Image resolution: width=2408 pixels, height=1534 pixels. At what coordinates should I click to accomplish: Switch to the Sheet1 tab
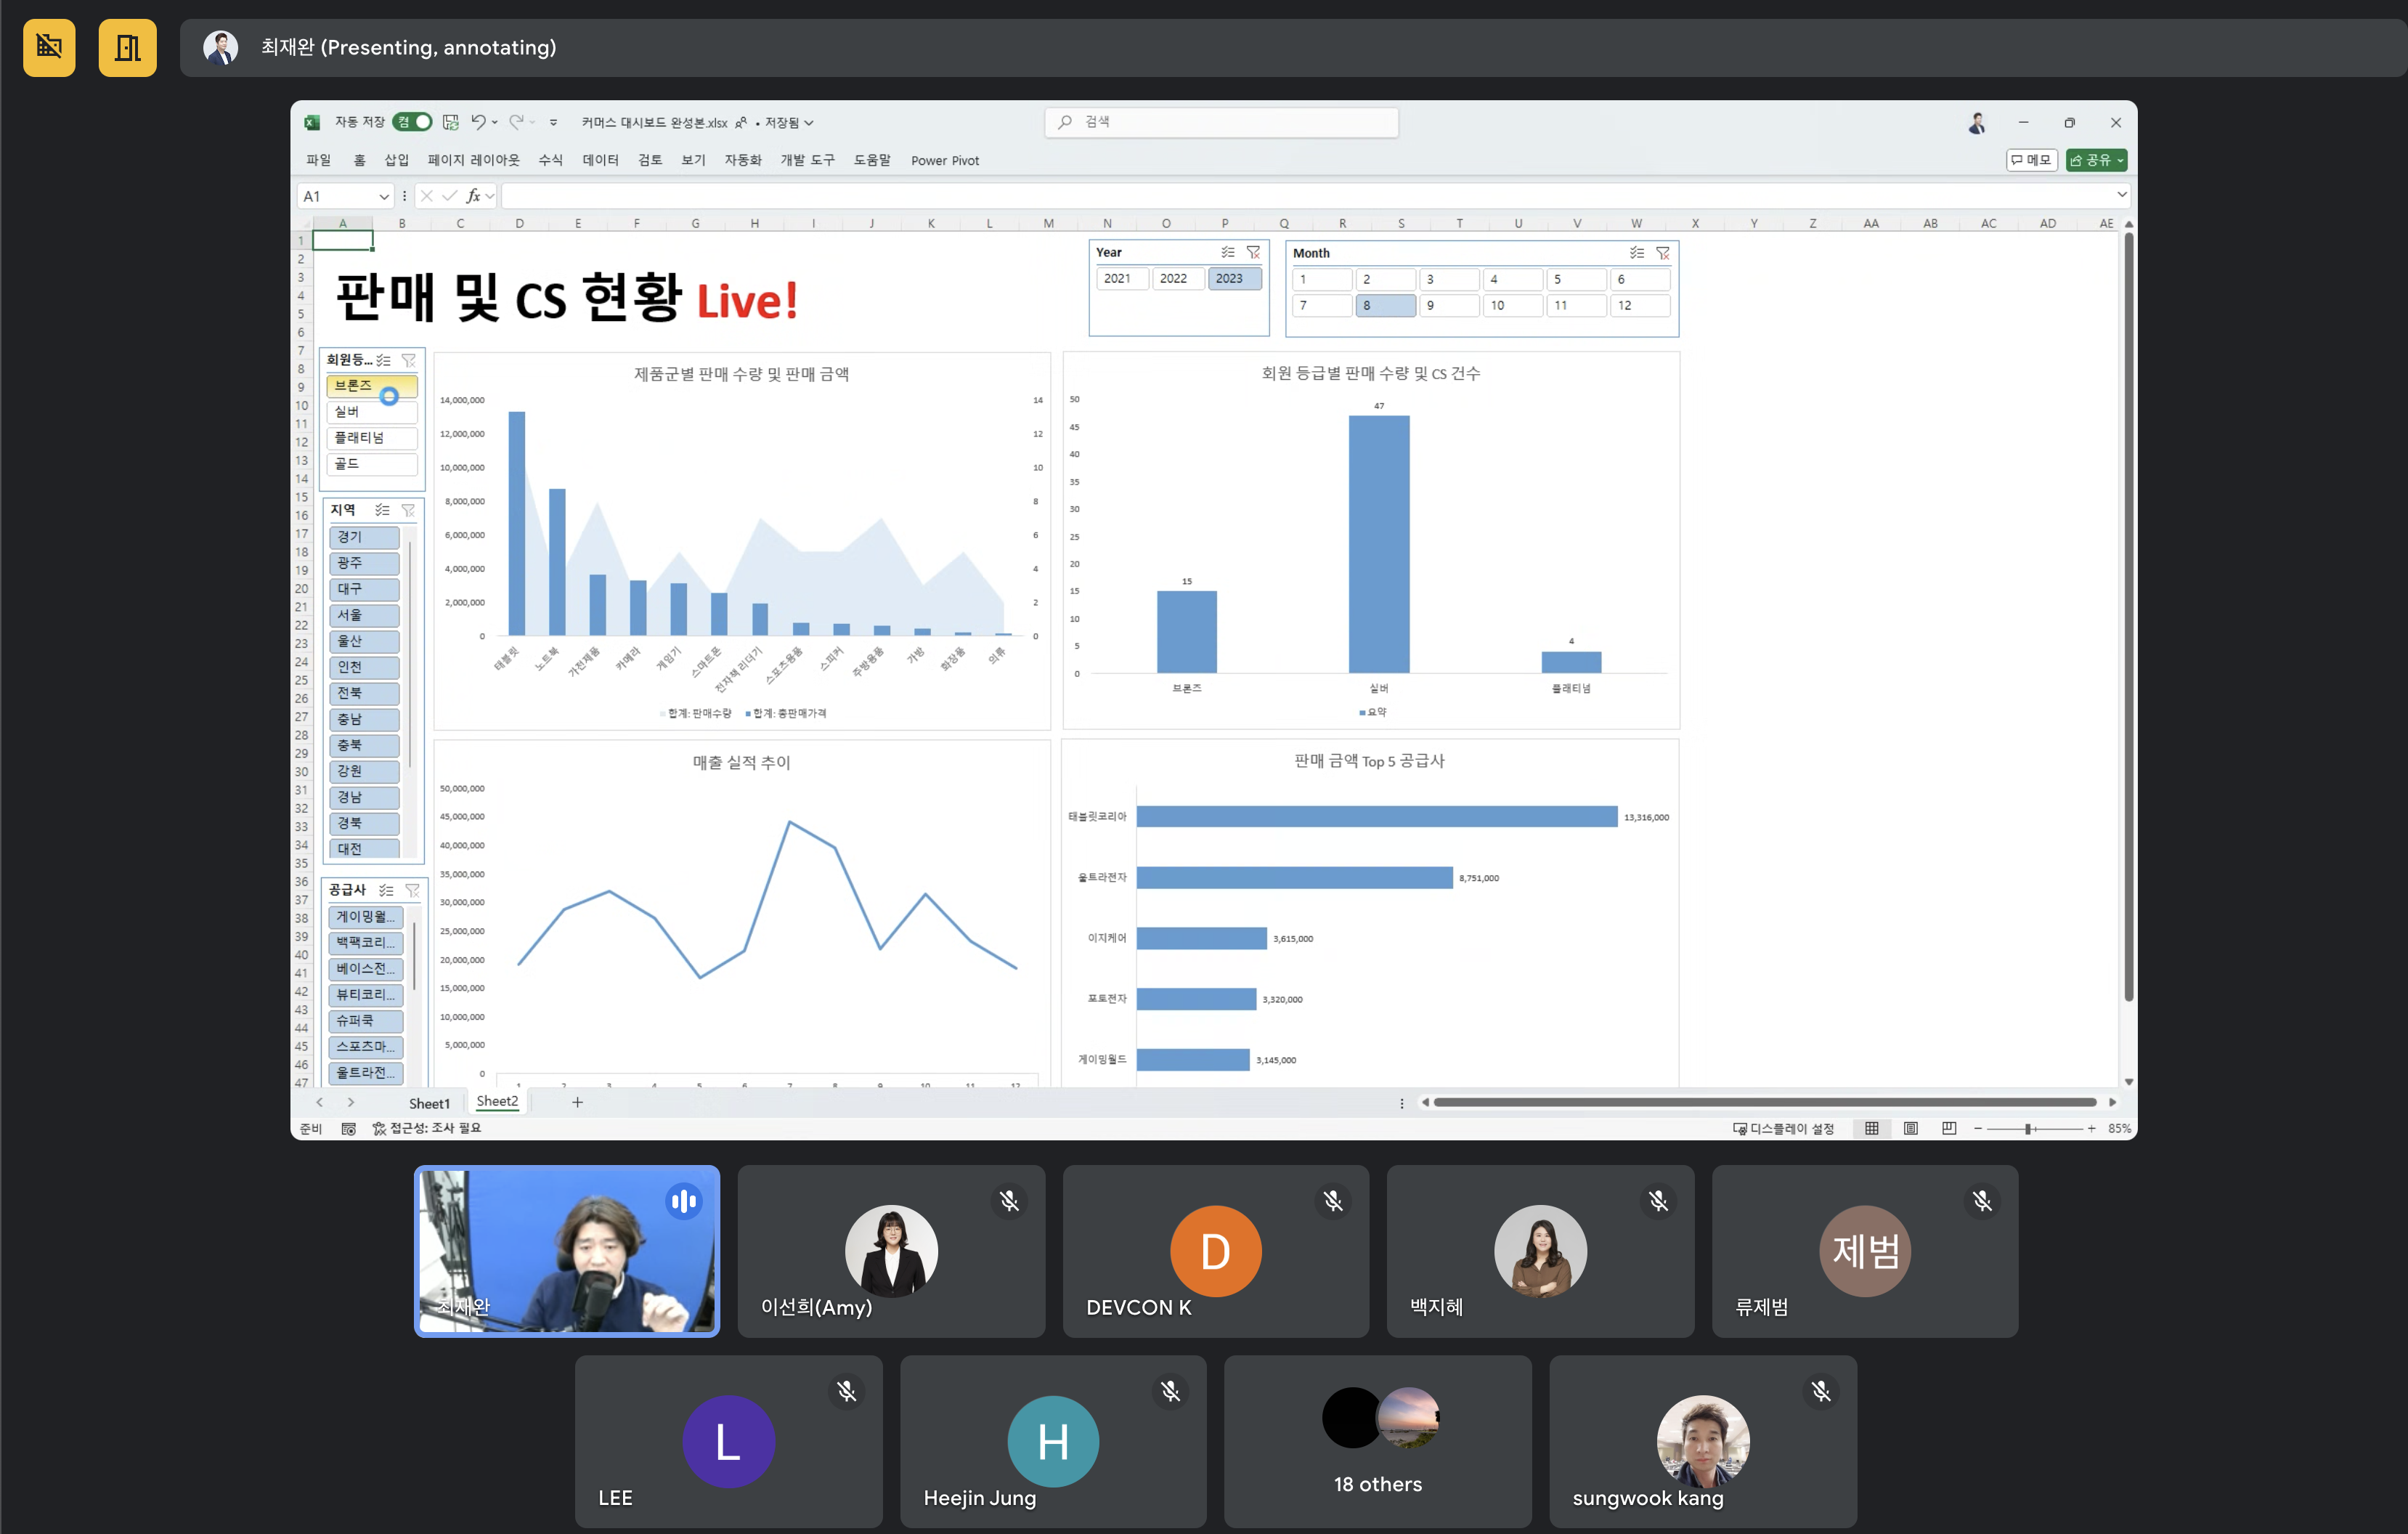click(429, 1103)
